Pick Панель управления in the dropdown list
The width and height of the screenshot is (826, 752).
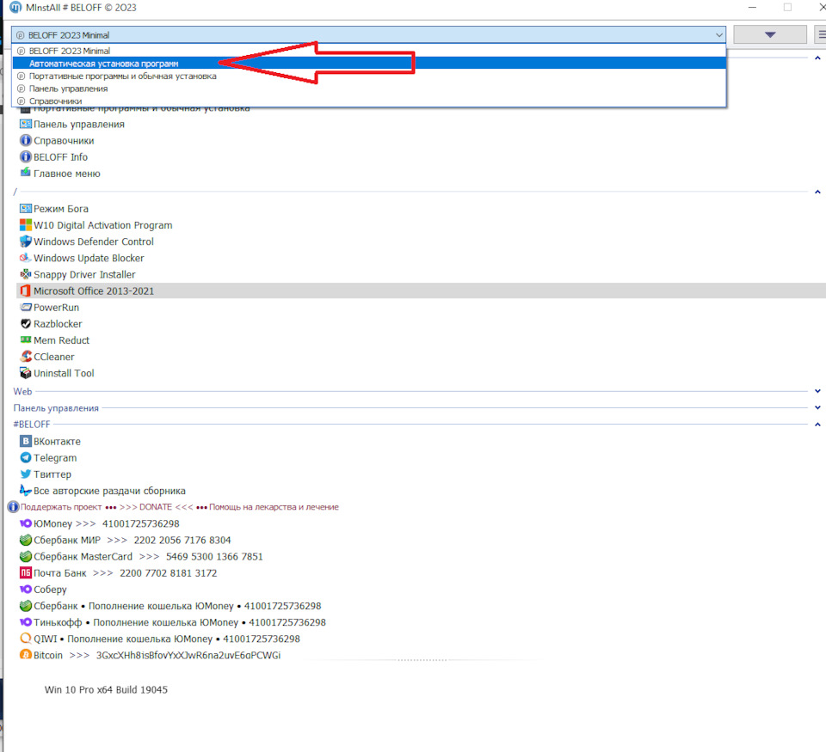click(x=368, y=89)
